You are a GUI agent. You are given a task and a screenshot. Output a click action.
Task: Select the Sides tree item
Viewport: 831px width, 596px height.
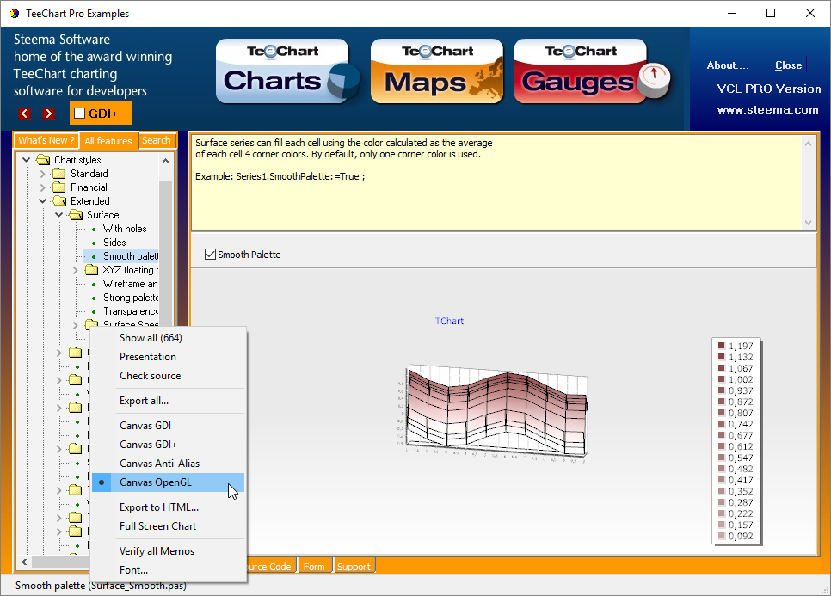[x=114, y=243]
